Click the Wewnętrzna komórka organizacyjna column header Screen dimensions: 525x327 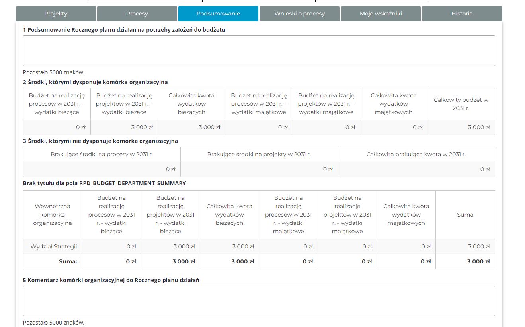53,215
